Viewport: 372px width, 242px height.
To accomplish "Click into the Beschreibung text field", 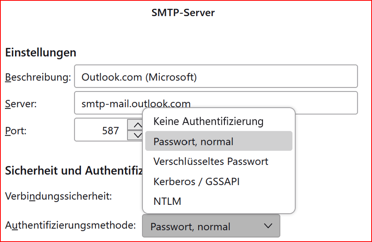I will pos(216,77).
